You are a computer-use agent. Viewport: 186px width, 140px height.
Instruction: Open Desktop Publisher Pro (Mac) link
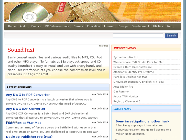[29, 137]
